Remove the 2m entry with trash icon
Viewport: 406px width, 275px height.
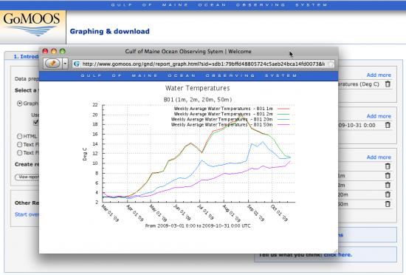tap(388, 185)
